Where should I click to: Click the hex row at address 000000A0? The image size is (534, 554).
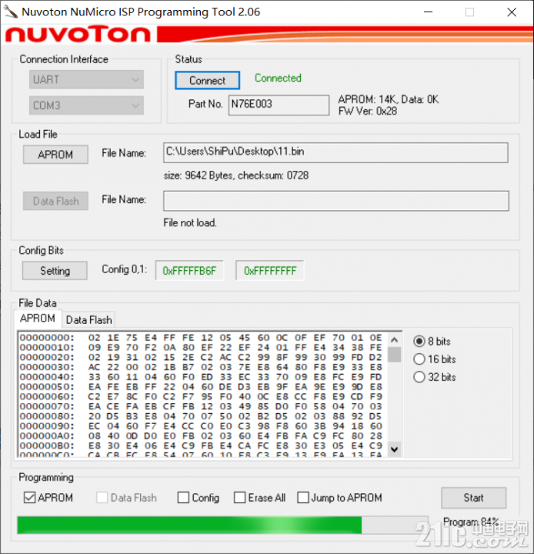[x=201, y=436]
